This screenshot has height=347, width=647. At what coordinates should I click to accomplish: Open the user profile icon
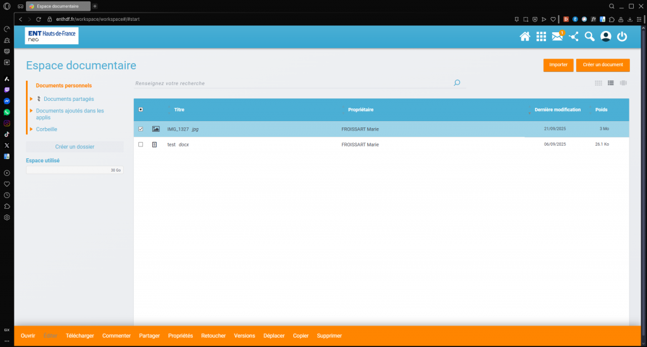(605, 37)
